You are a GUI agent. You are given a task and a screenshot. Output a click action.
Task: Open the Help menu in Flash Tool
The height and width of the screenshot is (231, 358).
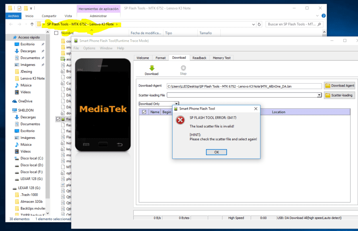pos(121,48)
